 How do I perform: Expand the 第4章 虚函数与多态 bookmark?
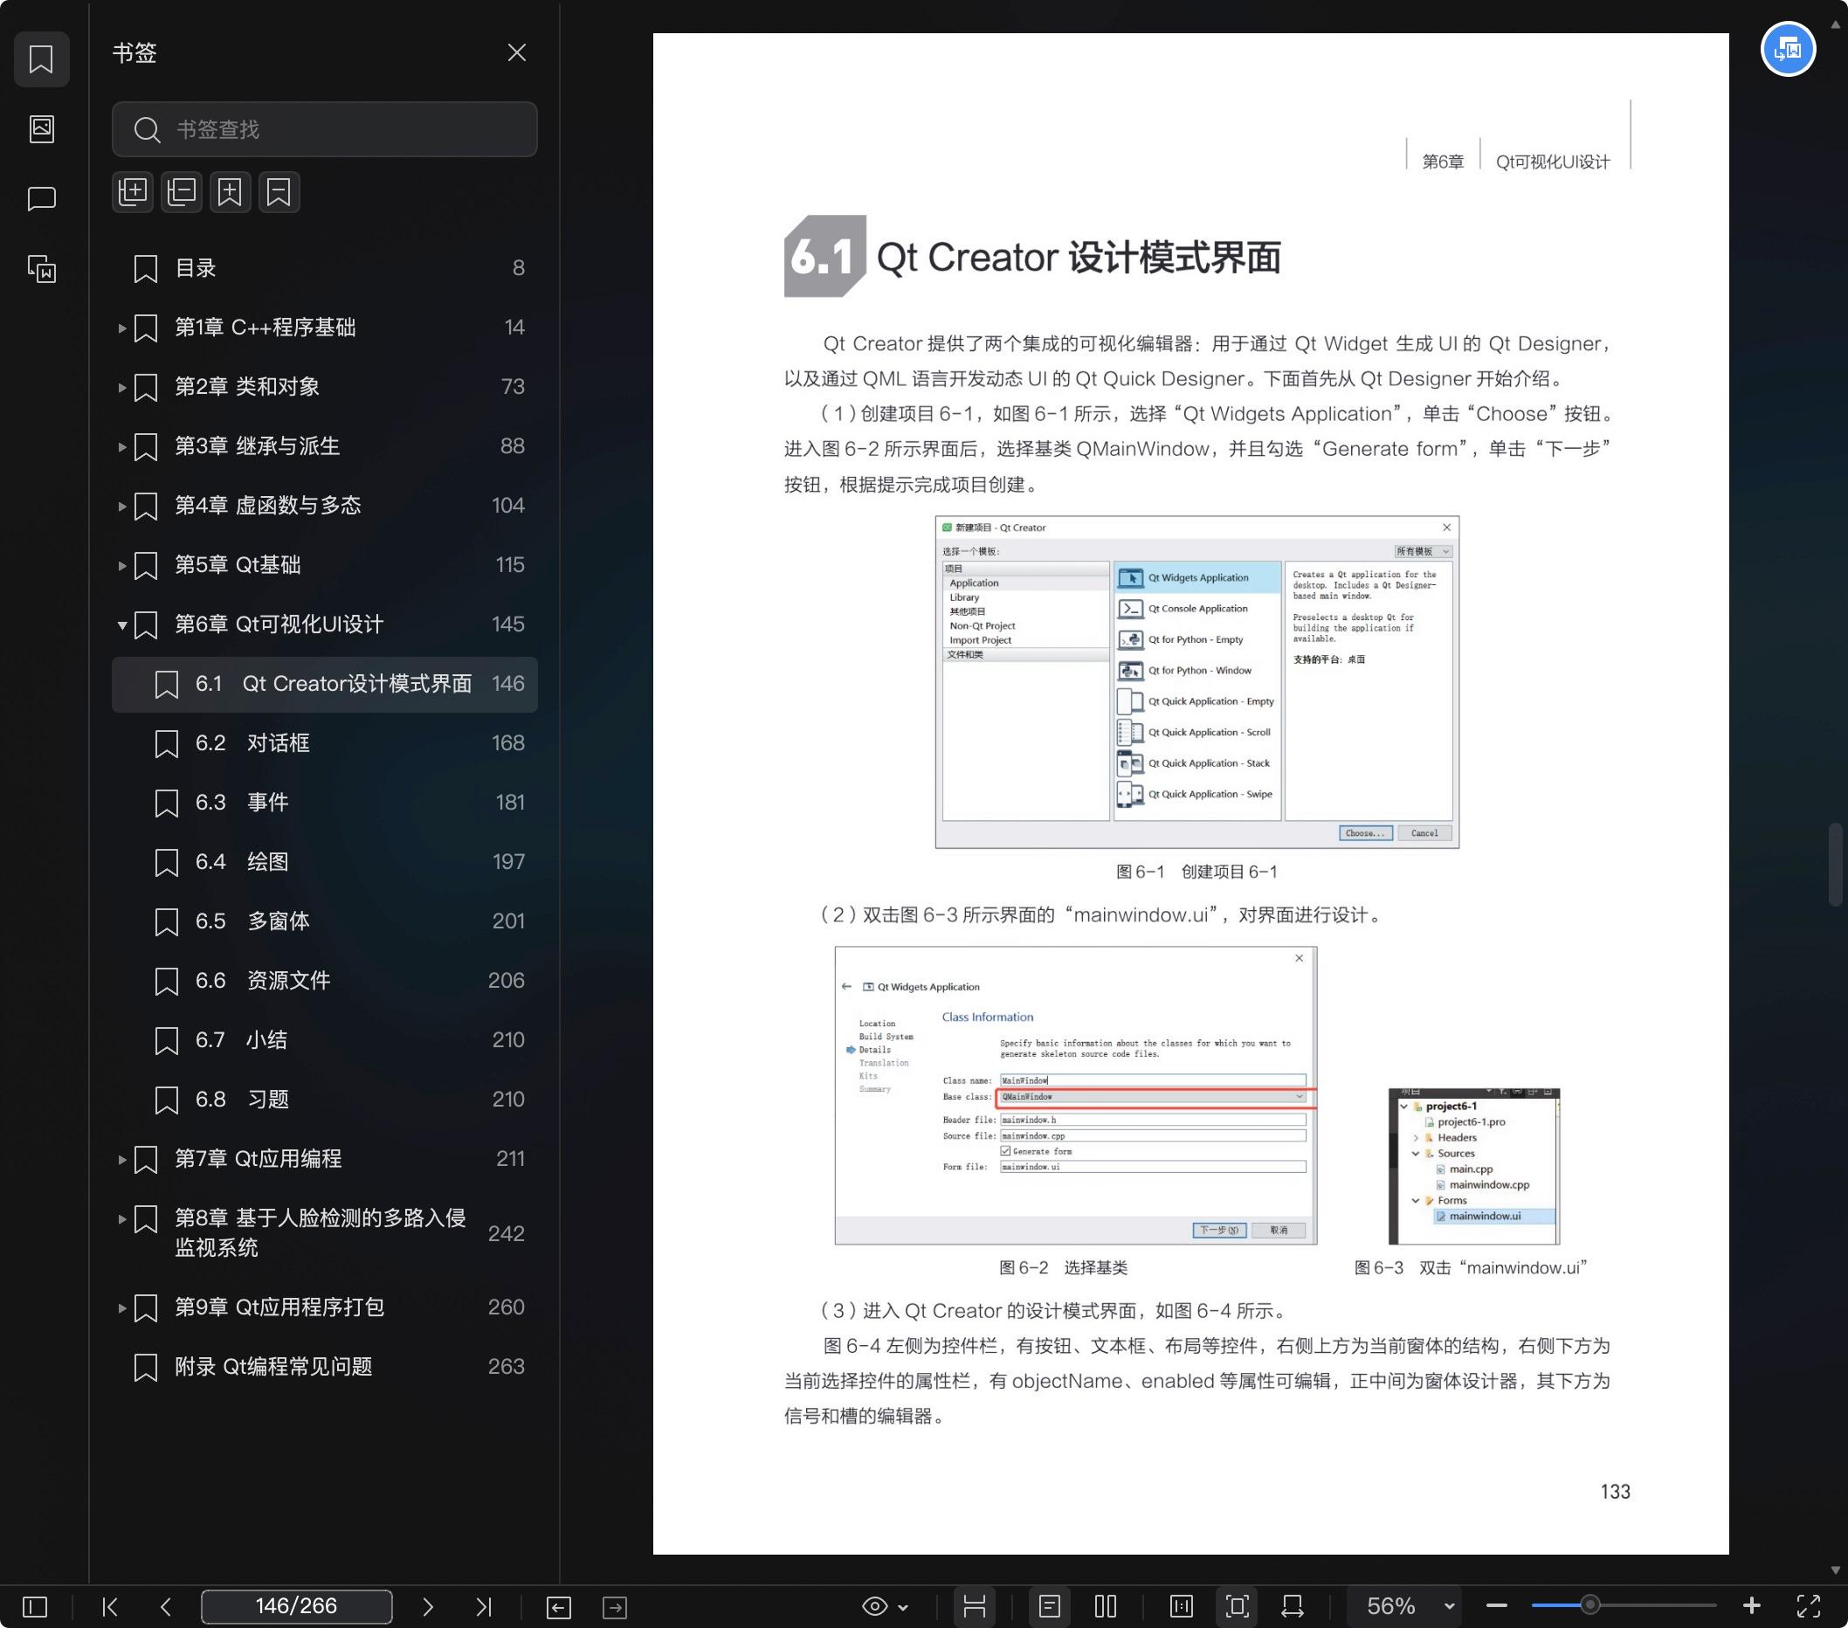[x=121, y=507]
